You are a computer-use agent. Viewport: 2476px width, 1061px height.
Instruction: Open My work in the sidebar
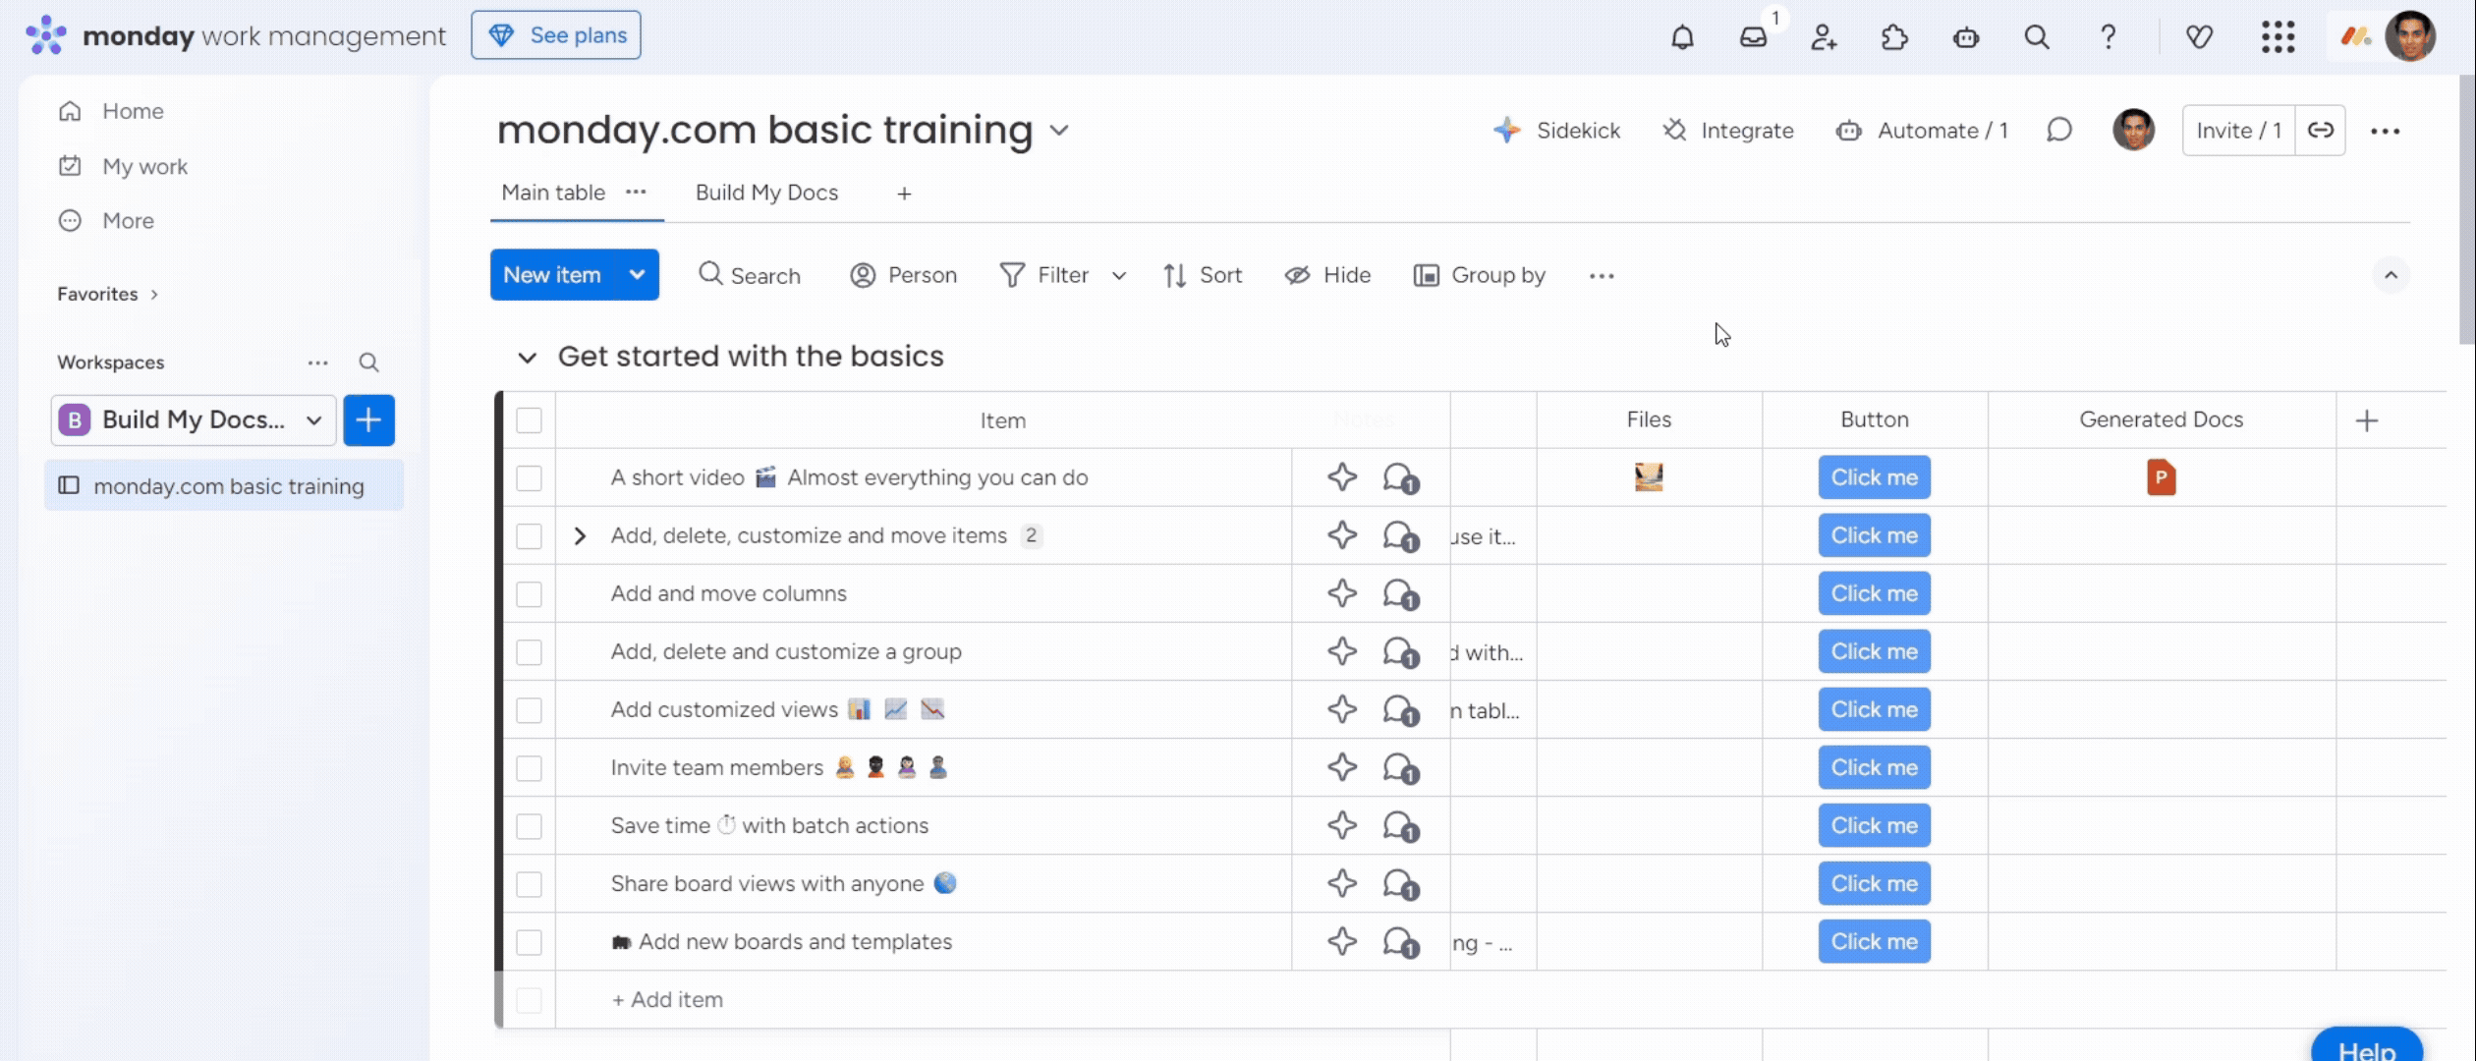[144, 166]
